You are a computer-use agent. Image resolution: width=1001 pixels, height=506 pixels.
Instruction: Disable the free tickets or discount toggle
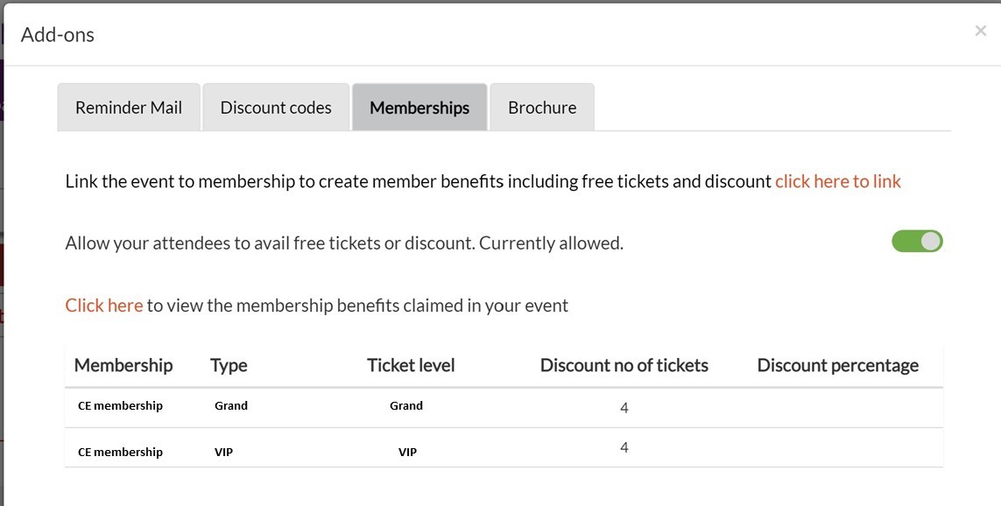click(917, 242)
